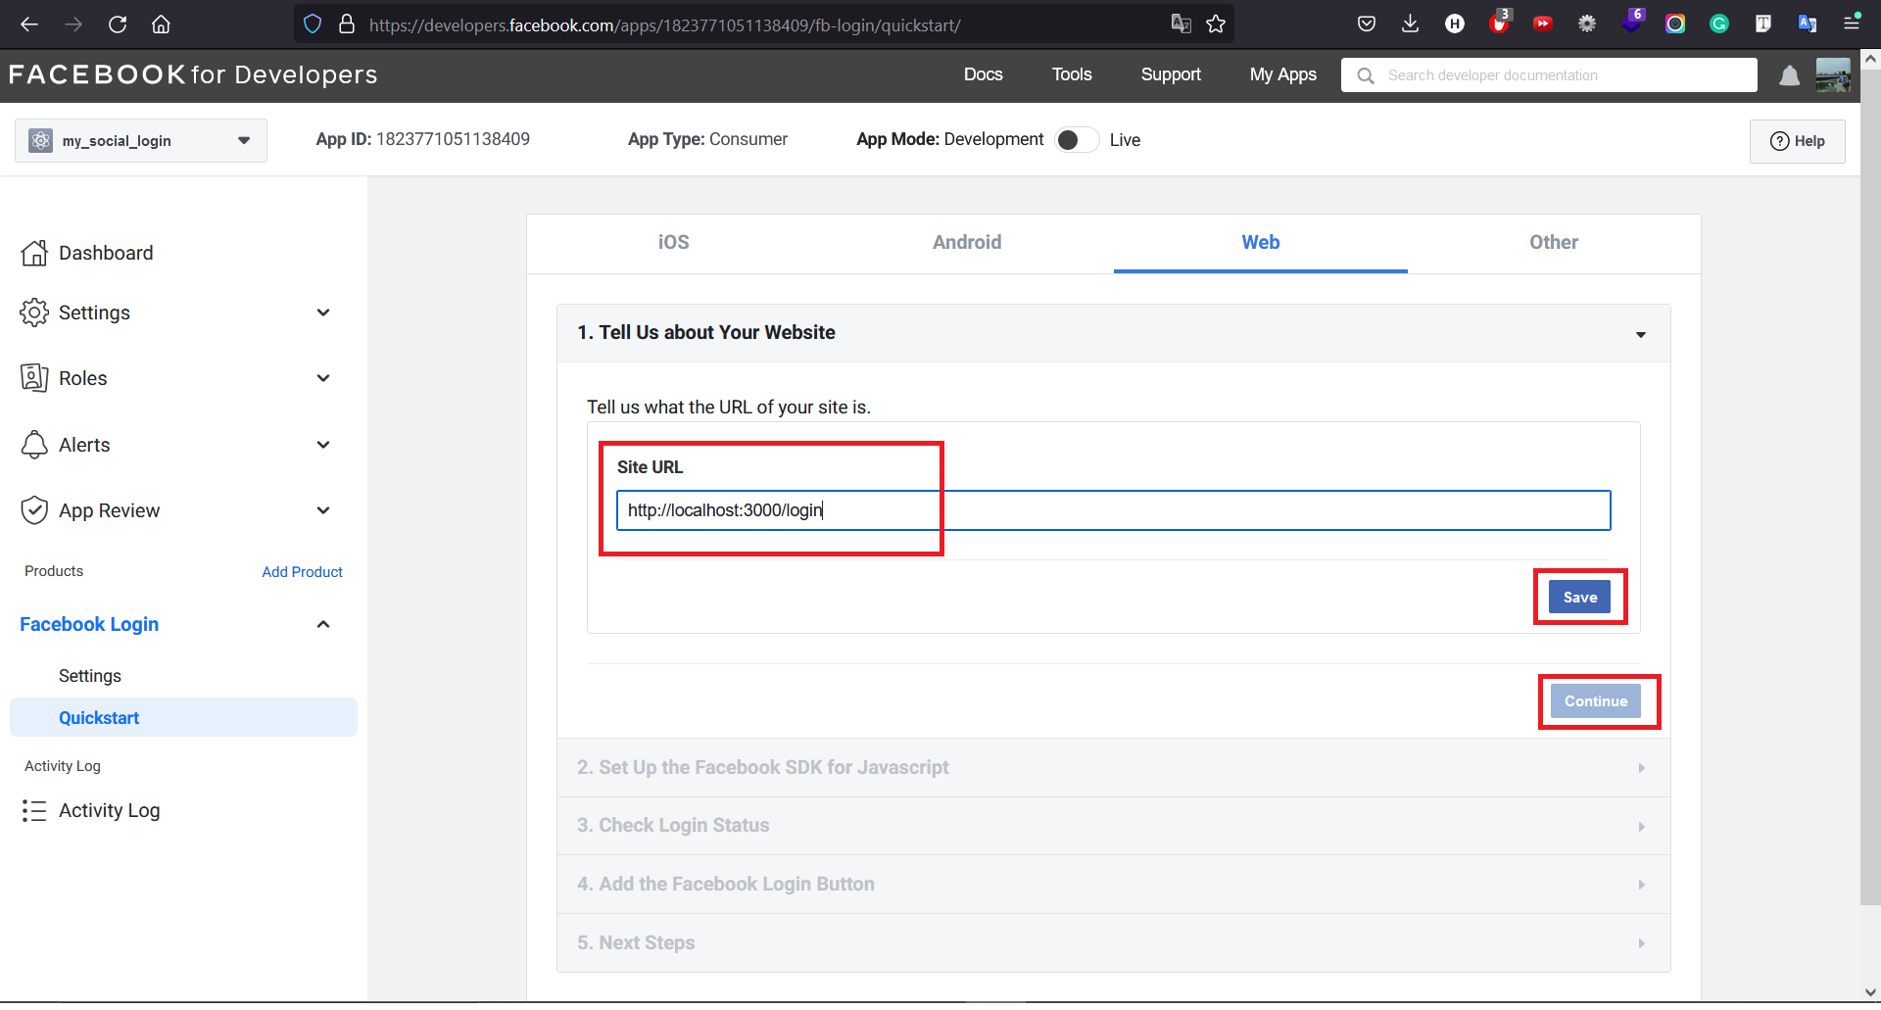This screenshot has height=1010, width=1881.
Task: Click the green Grammarly extension icon
Action: click(1719, 24)
